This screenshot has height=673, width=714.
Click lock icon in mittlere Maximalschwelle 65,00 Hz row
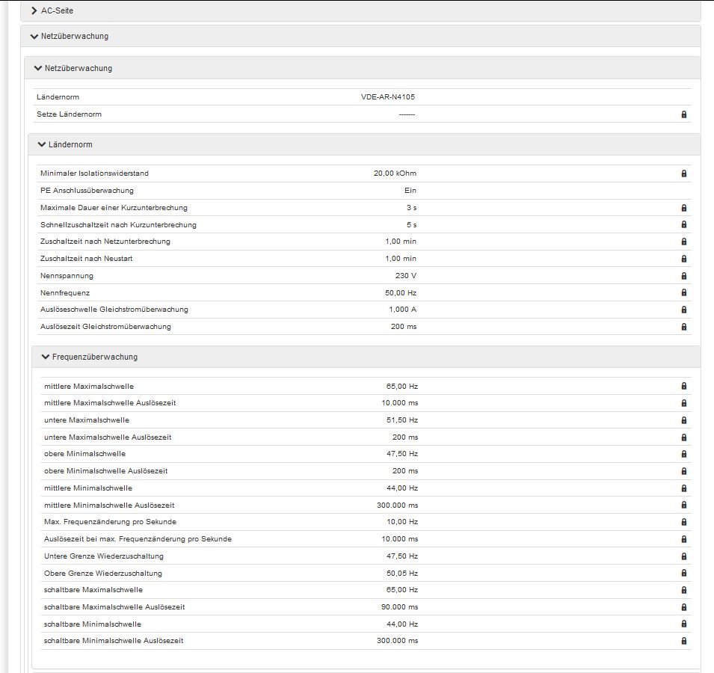pos(683,386)
